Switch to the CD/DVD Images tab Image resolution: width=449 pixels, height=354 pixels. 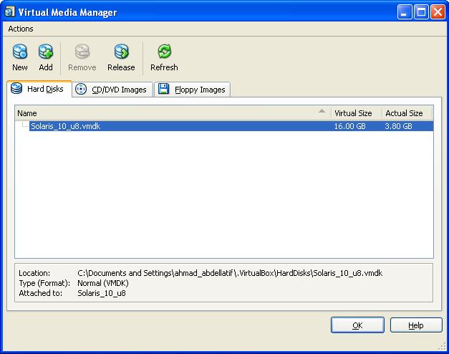click(x=112, y=90)
